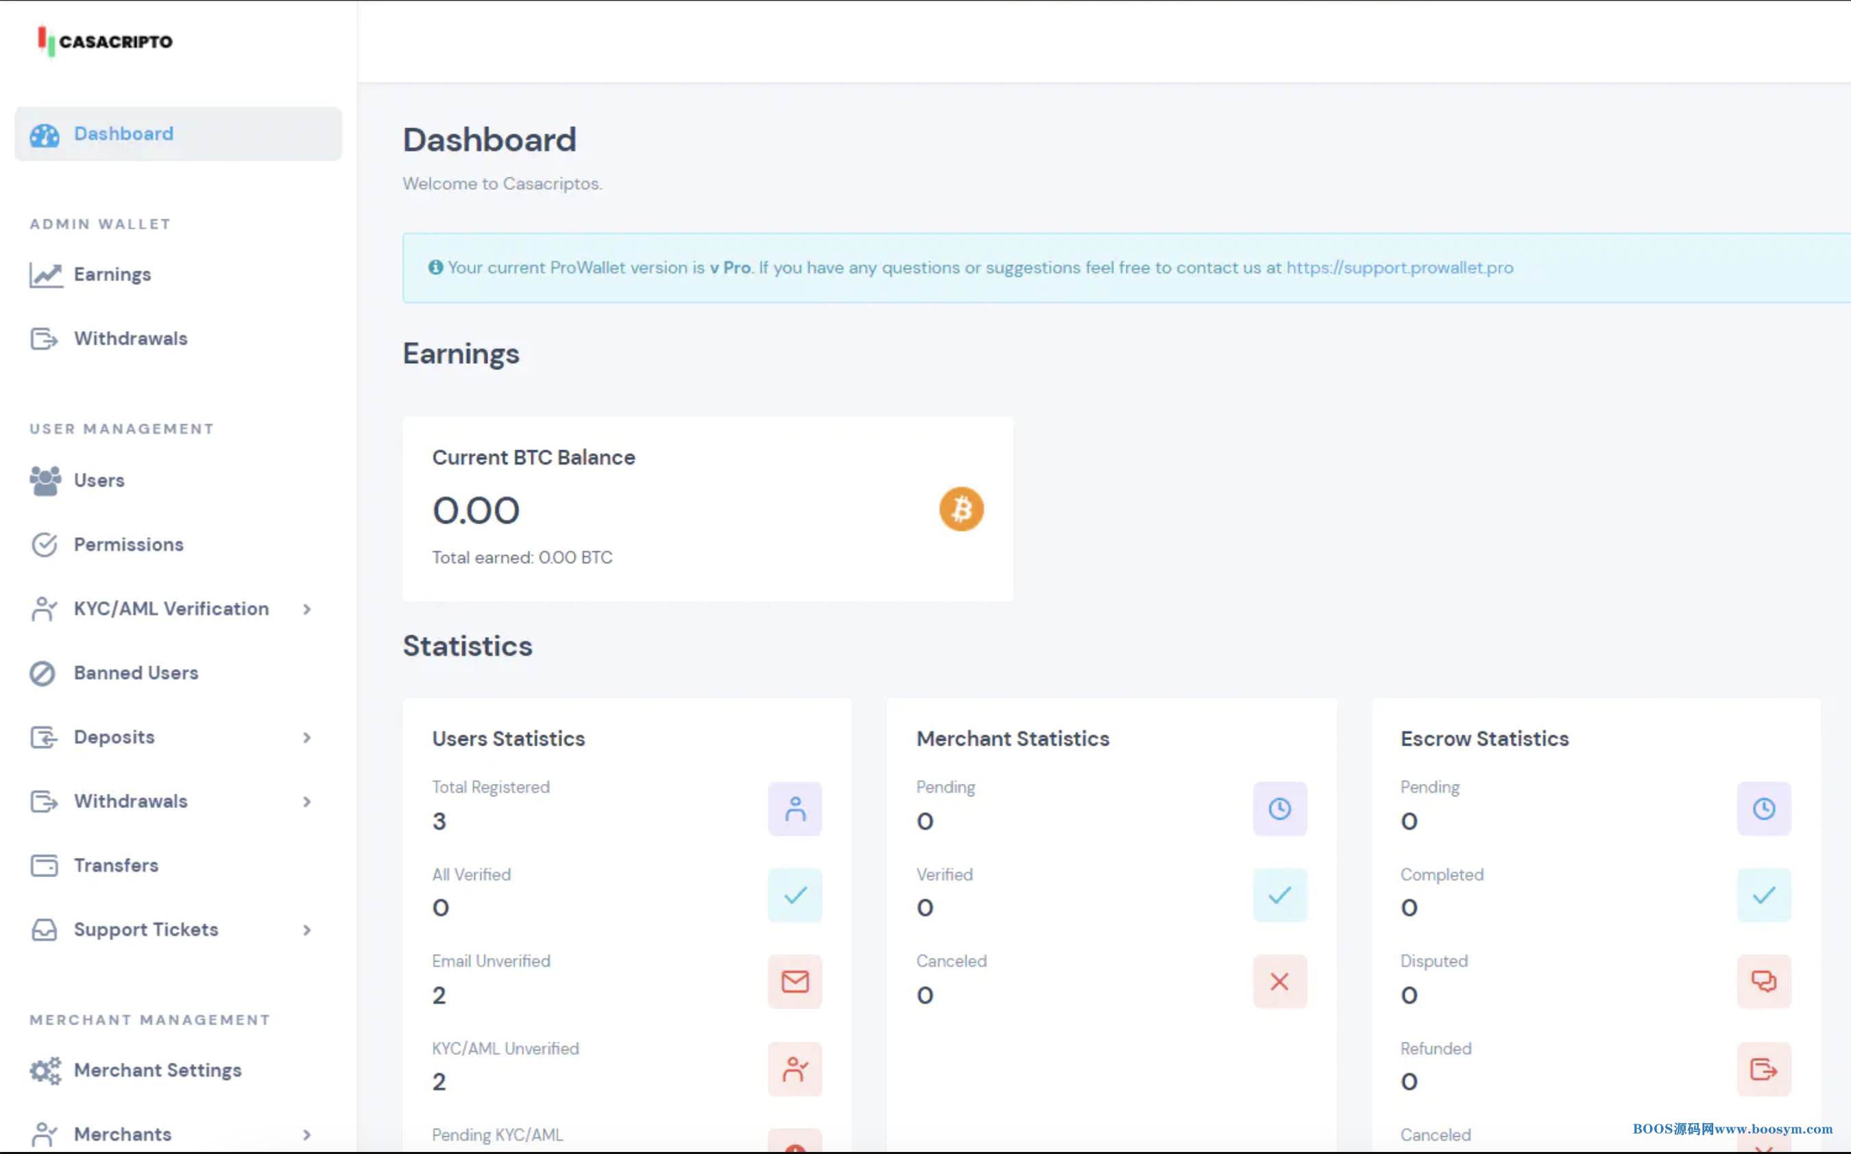The height and width of the screenshot is (1154, 1851).
Task: Click the Permissions checkmark circle icon
Action: [x=45, y=545]
